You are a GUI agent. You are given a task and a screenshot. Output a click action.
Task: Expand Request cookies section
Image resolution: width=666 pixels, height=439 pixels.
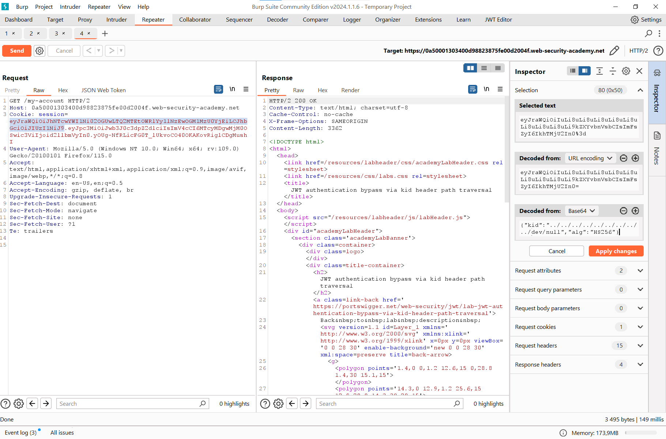(x=640, y=327)
